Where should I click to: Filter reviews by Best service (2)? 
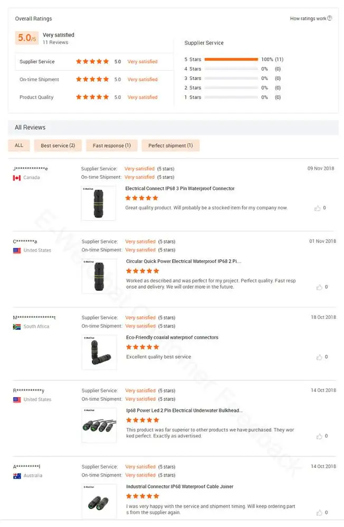pos(58,145)
